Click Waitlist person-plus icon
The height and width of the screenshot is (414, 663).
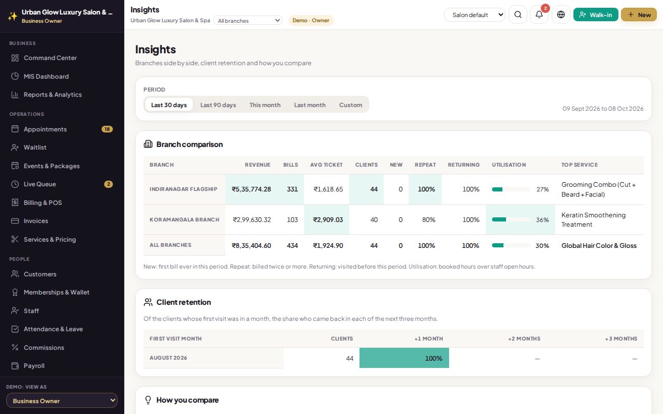point(15,147)
